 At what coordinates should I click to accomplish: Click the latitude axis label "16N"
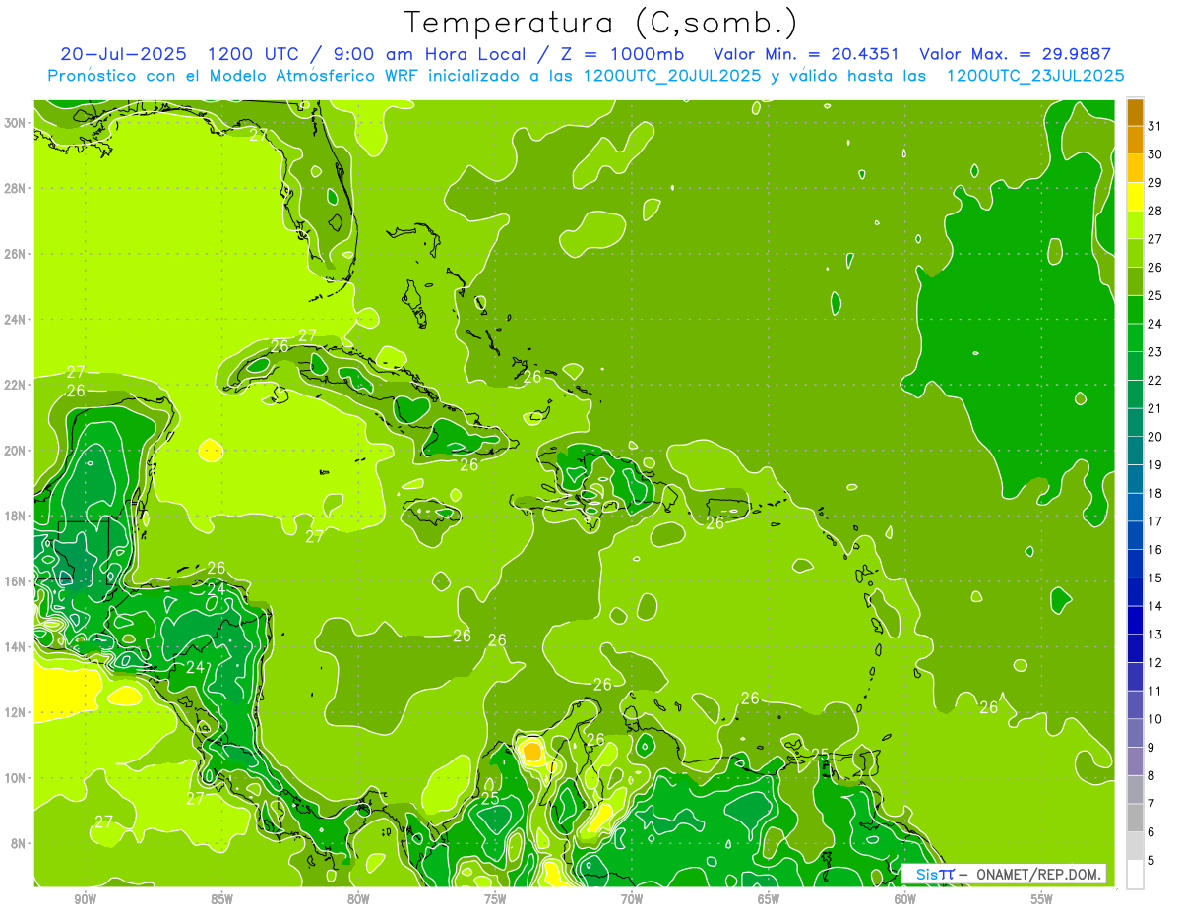click(17, 581)
